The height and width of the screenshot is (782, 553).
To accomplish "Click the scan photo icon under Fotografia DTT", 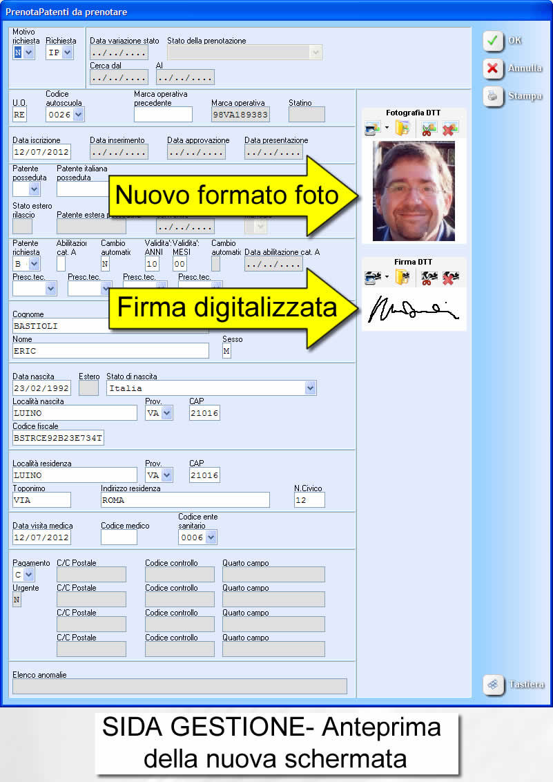I will [373, 128].
